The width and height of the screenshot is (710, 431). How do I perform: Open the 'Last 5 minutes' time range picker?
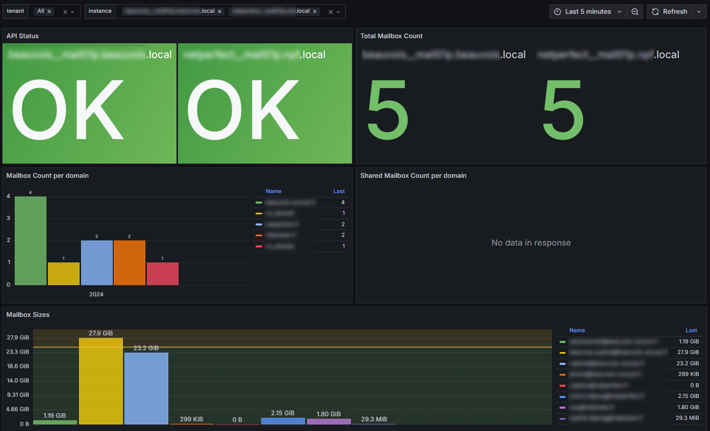[588, 11]
